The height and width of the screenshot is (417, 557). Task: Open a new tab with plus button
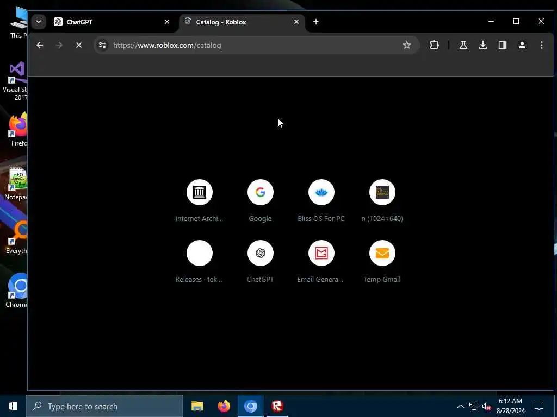(x=316, y=22)
